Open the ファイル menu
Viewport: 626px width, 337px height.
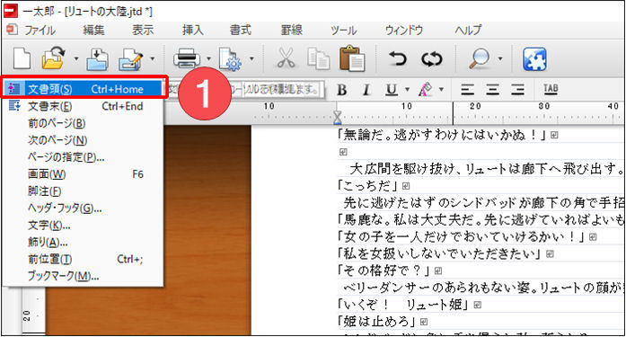[x=40, y=31]
